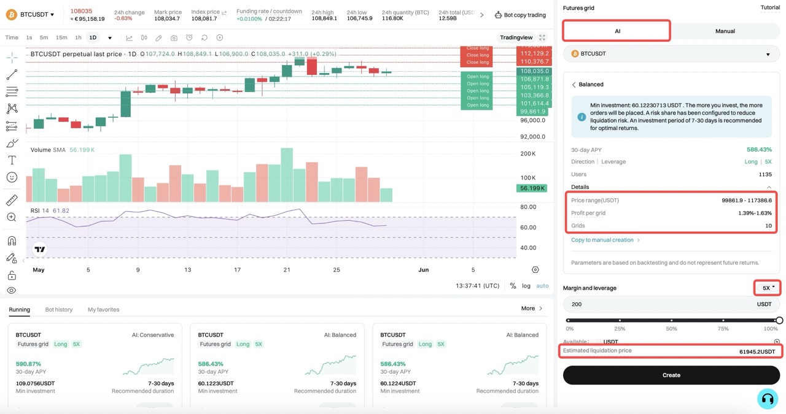Click the 50% mark on margin slider
The width and height of the screenshot is (786, 414).
click(672, 320)
